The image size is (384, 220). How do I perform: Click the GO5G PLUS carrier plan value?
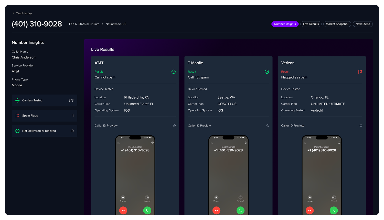(x=227, y=104)
